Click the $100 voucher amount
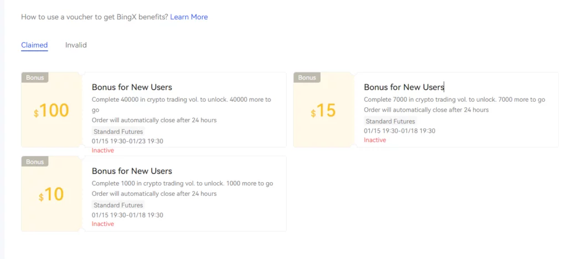 coord(51,111)
